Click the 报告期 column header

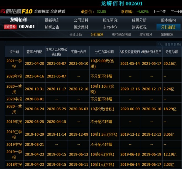(14, 52)
